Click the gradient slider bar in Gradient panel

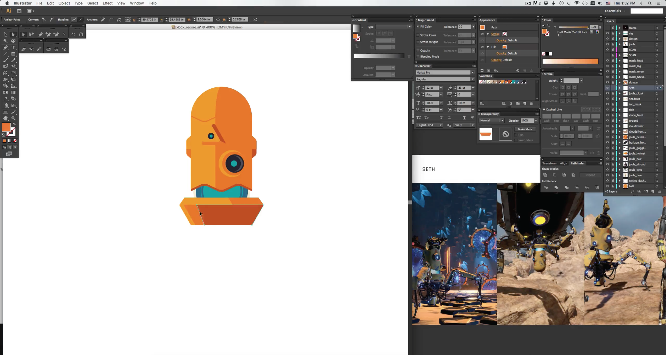tap(379, 56)
